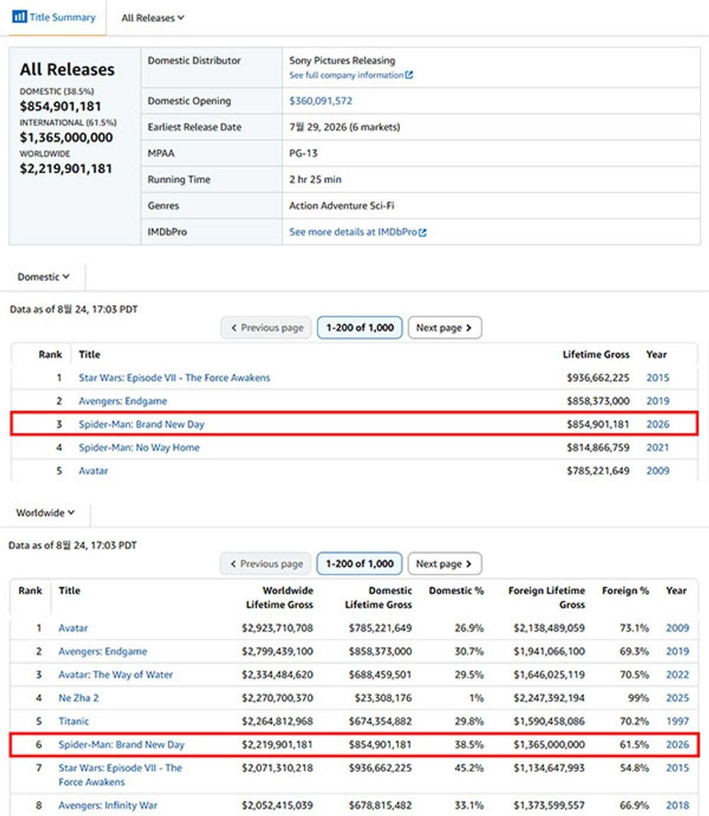Open year 2019 in the Domestic list
Image resolution: width=709 pixels, height=816 pixels.
(x=657, y=401)
